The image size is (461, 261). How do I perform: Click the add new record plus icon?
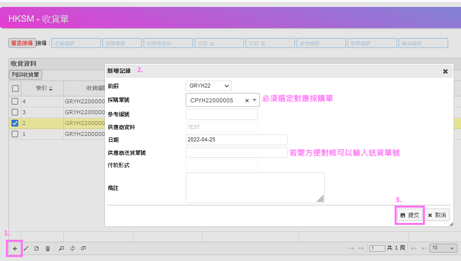coord(15,248)
